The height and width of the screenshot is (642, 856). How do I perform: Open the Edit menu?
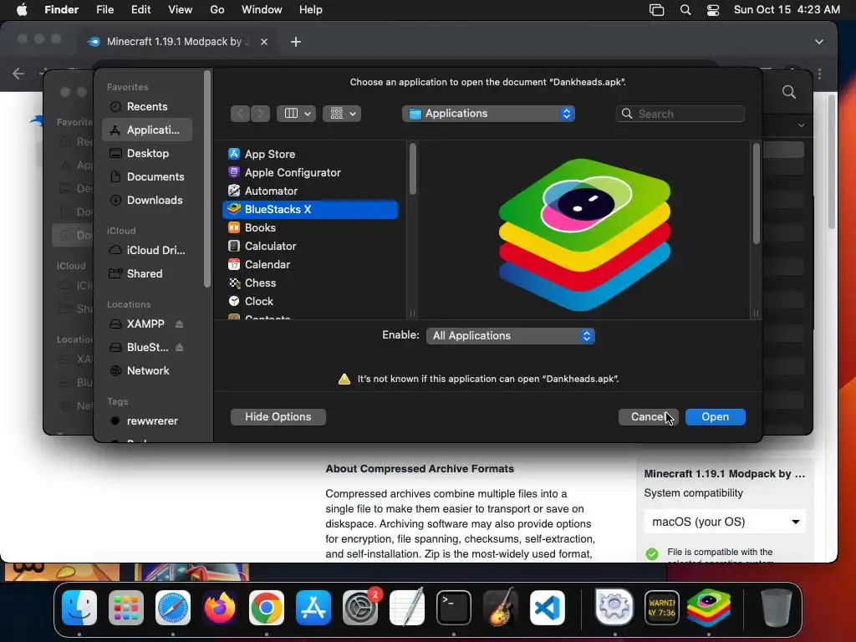140,10
